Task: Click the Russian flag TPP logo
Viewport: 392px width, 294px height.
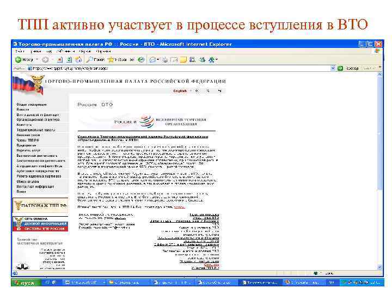Action: coord(28,85)
